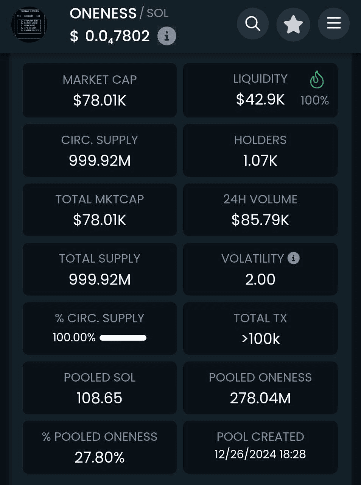The image size is (361, 485).
Task: Click the green liquidity burn flame icon
Action: (317, 80)
